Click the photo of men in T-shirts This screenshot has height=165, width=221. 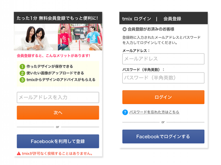pos(80,37)
